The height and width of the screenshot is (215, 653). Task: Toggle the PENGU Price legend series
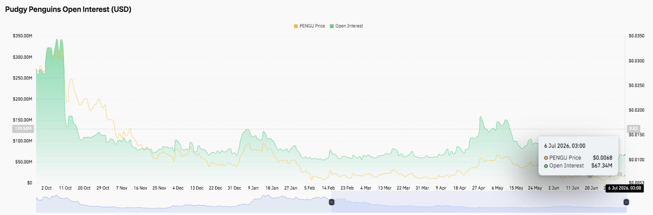309,26
